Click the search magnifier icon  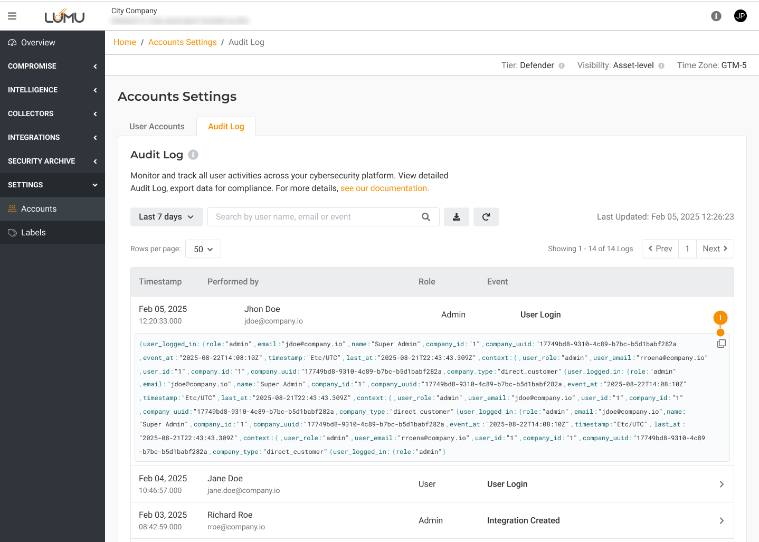pyautogui.click(x=426, y=217)
